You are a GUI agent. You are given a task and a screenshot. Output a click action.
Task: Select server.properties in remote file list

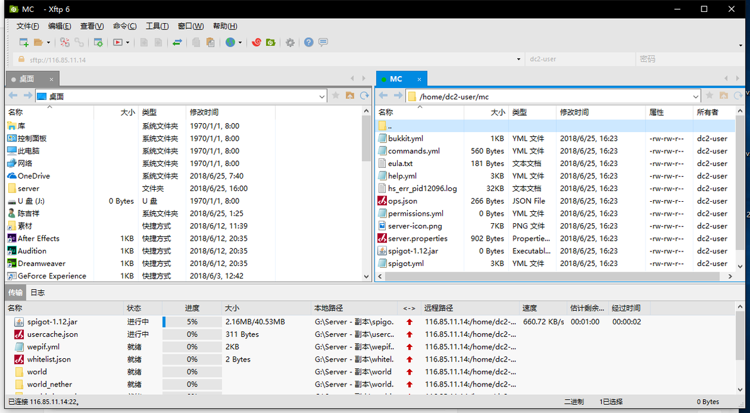pyautogui.click(x=418, y=238)
